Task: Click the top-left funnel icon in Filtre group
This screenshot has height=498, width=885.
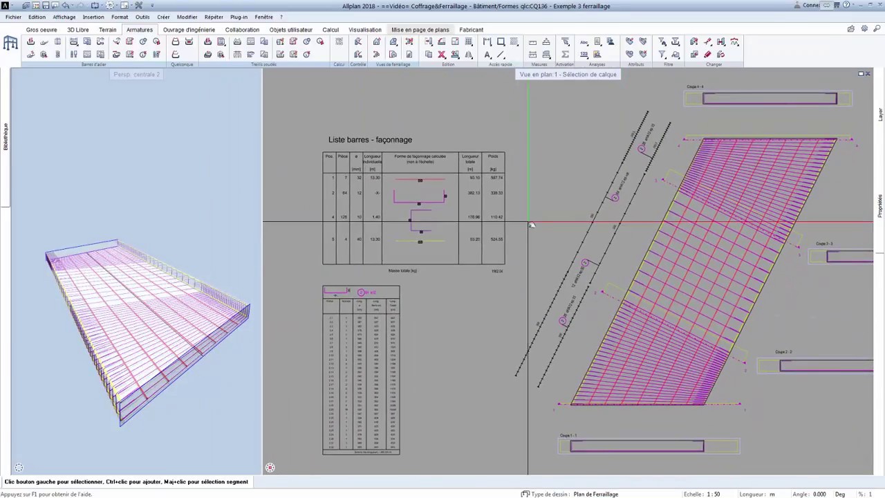Action: coord(662,41)
